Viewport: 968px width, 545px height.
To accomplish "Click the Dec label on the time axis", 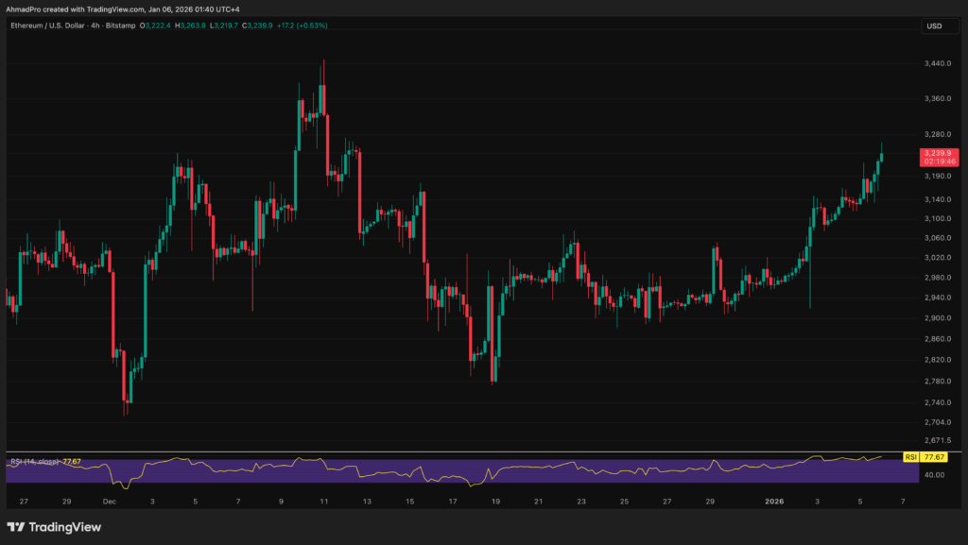I will [110, 502].
